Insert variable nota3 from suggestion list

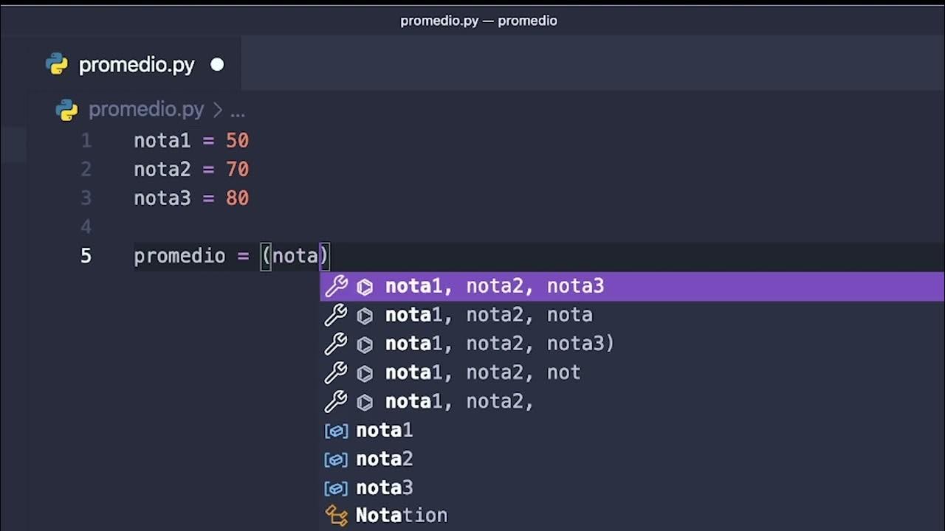632,487
